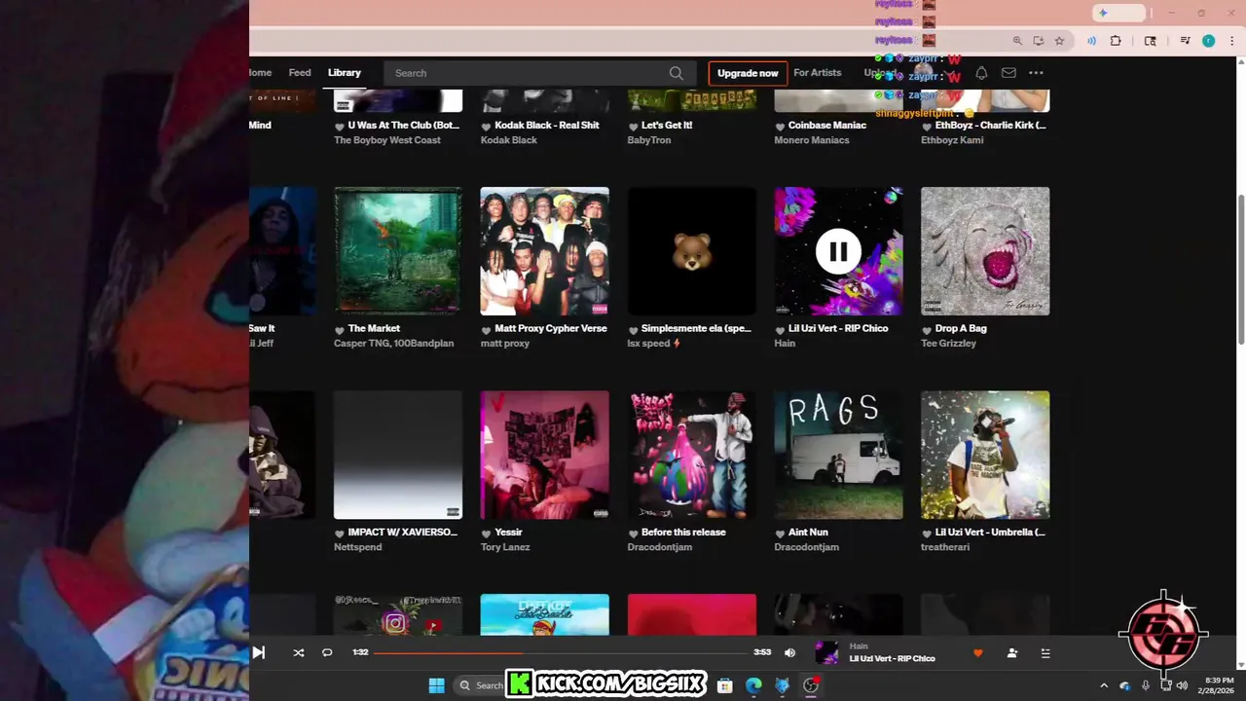Open Lil Uzi Vert - Umbrella artwork
The width and height of the screenshot is (1246, 701).
click(985, 455)
